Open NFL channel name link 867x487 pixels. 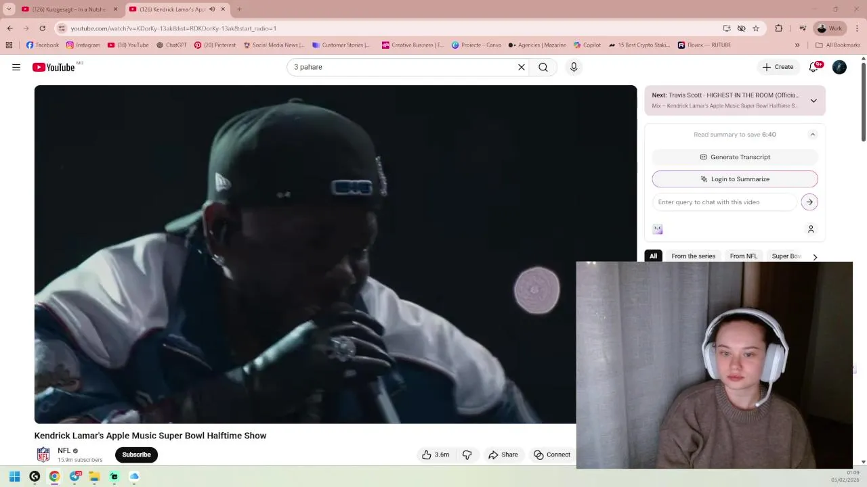[64, 450]
